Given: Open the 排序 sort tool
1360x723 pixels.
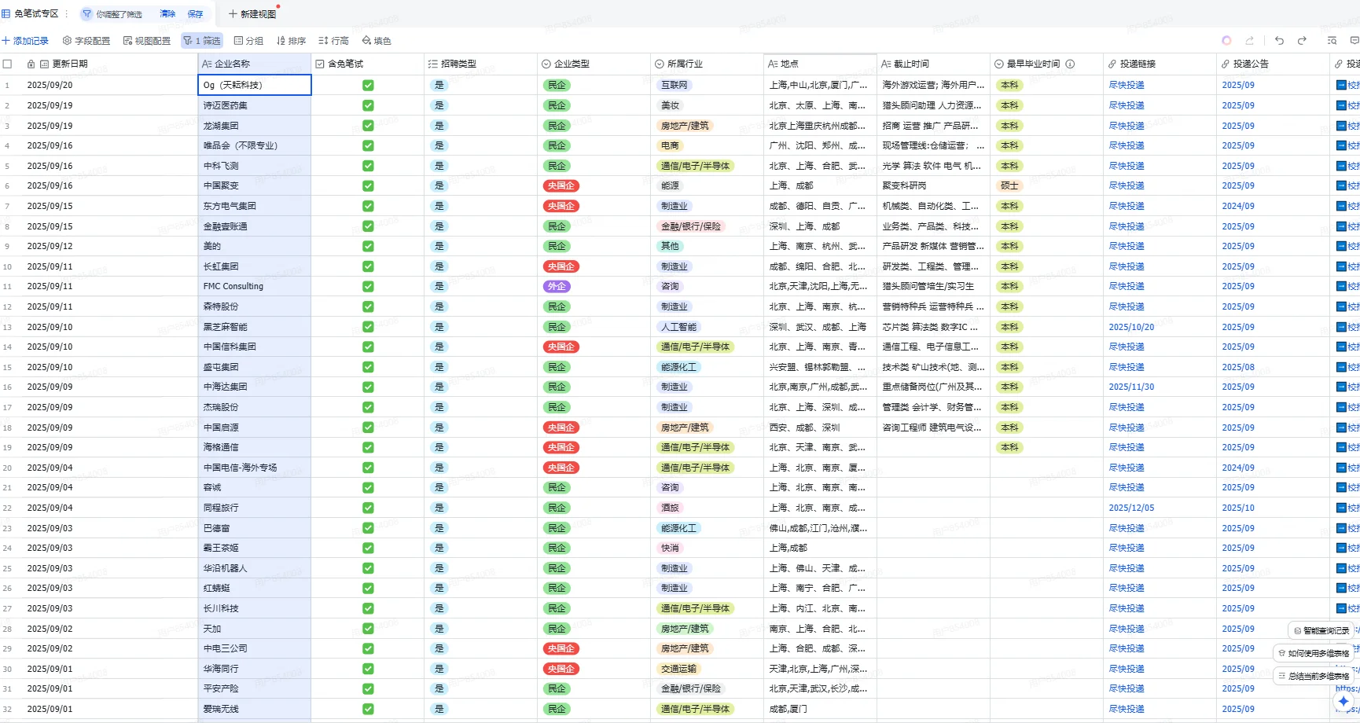Looking at the screenshot, I should point(291,41).
